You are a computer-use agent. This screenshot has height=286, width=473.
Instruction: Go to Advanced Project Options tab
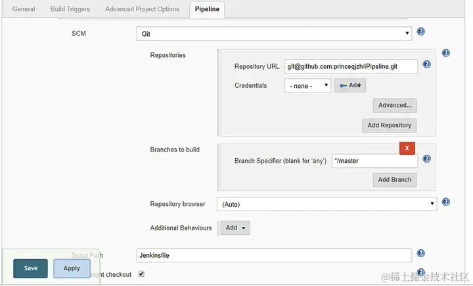[142, 9]
